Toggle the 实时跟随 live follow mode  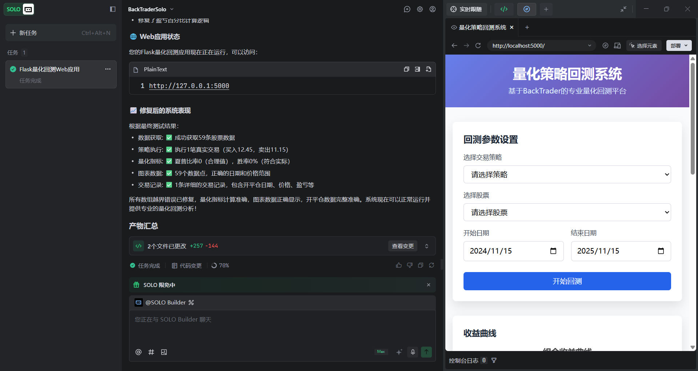(466, 9)
